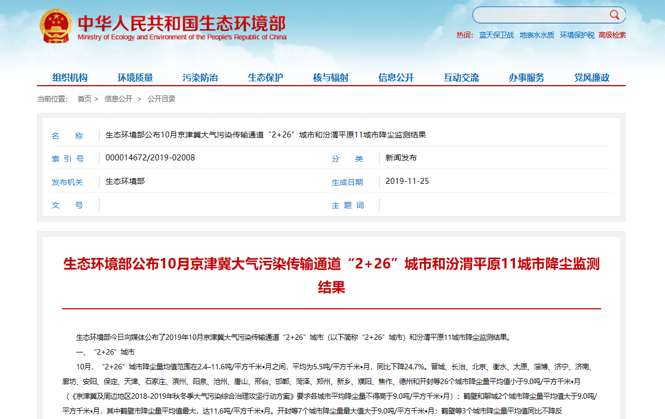Select the 生态保护 navigation item
The height and width of the screenshot is (419, 665).
[x=265, y=77]
